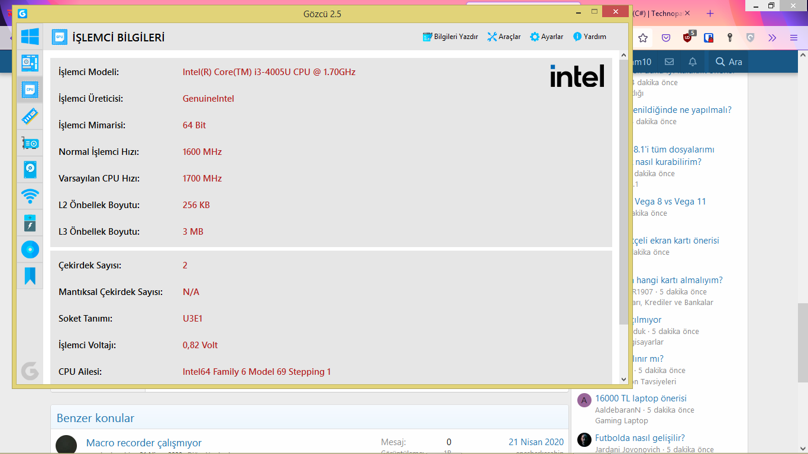The width and height of the screenshot is (808, 454).
Task: Open the 'ekran kartı önerisi' thread
Action: (x=676, y=241)
